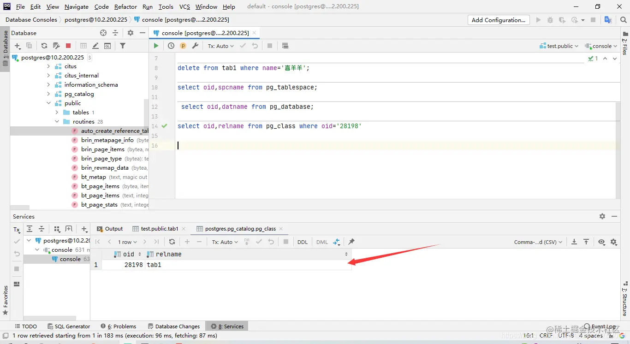This screenshot has width=630, height=344.
Task: Open the Database Changes tool tab
Action: (173, 326)
